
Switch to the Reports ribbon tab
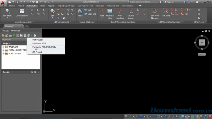[x=51, y=6]
